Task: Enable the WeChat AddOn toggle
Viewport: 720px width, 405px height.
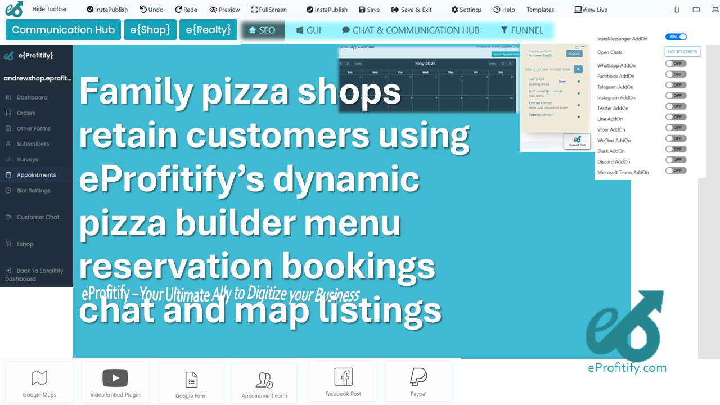Action: [676, 138]
